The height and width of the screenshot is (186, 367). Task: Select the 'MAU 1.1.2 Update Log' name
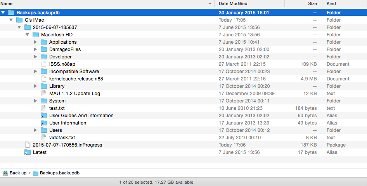point(74,94)
